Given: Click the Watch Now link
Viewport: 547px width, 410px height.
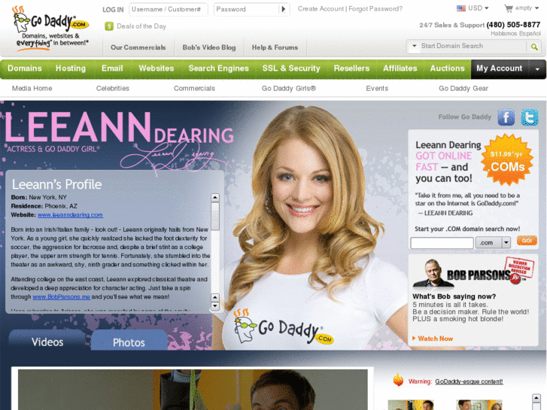Looking at the screenshot, I should (x=436, y=339).
